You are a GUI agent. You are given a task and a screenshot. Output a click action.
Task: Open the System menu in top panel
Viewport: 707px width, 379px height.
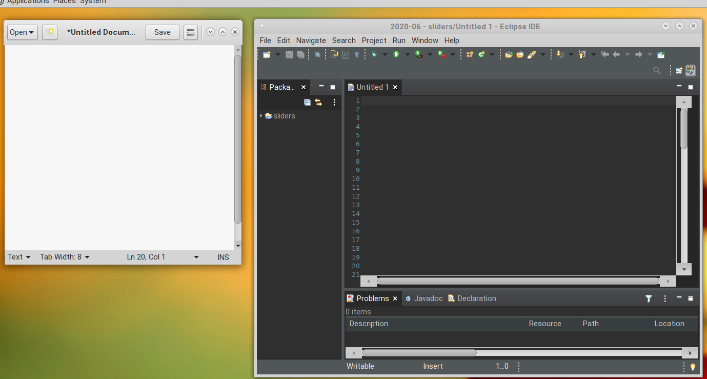pyautogui.click(x=93, y=2)
